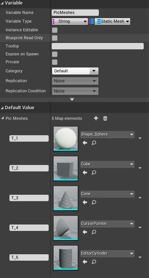This screenshot has height=278, width=149.
Task: Browse to EditorCylinder with magnifier icon
Action: 94,262
